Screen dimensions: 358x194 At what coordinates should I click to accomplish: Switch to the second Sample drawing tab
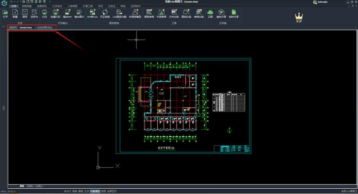click(45, 28)
